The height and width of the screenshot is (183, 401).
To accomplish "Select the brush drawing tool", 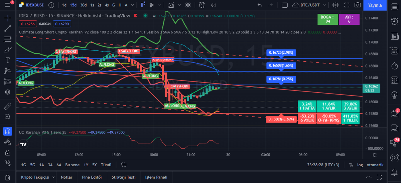I will [7, 50].
